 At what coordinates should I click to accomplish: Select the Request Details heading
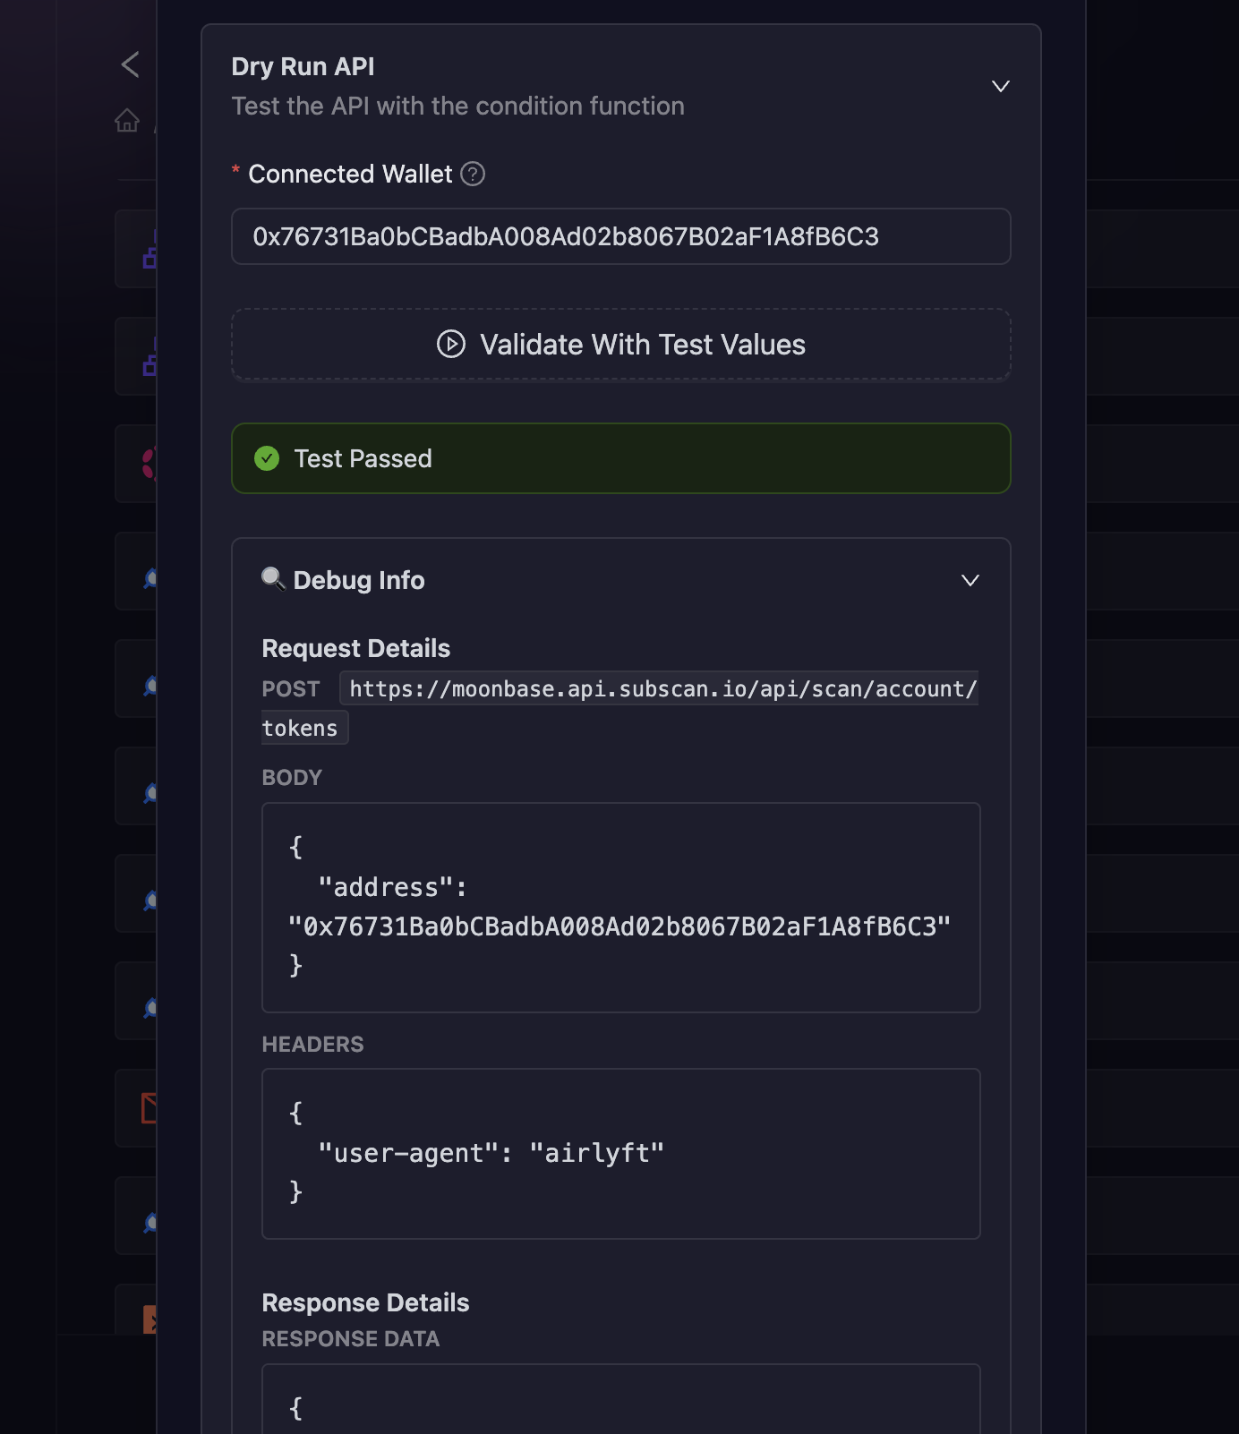tap(356, 648)
